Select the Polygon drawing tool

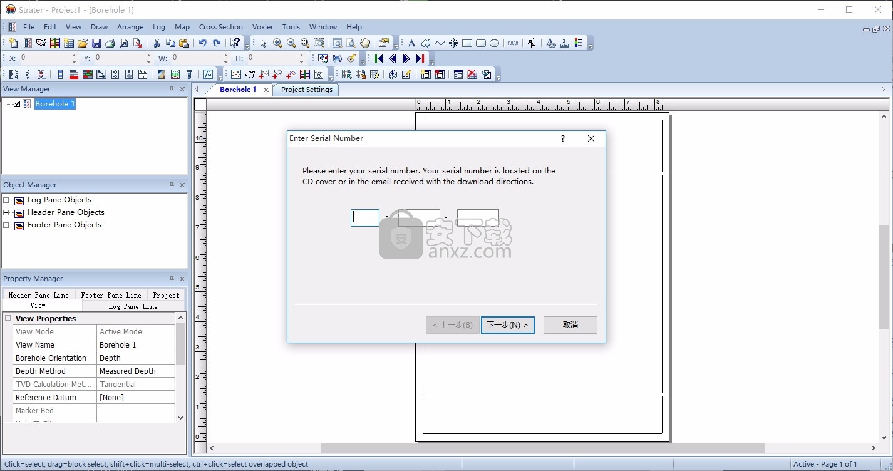tap(426, 43)
